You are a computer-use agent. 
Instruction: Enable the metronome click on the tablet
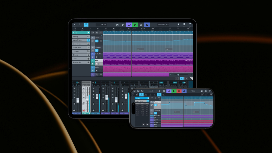click(x=147, y=25)
